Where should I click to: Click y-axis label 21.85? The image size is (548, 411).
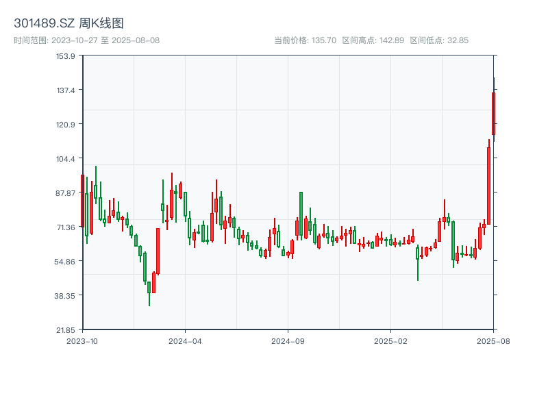[x=66, y=330]
